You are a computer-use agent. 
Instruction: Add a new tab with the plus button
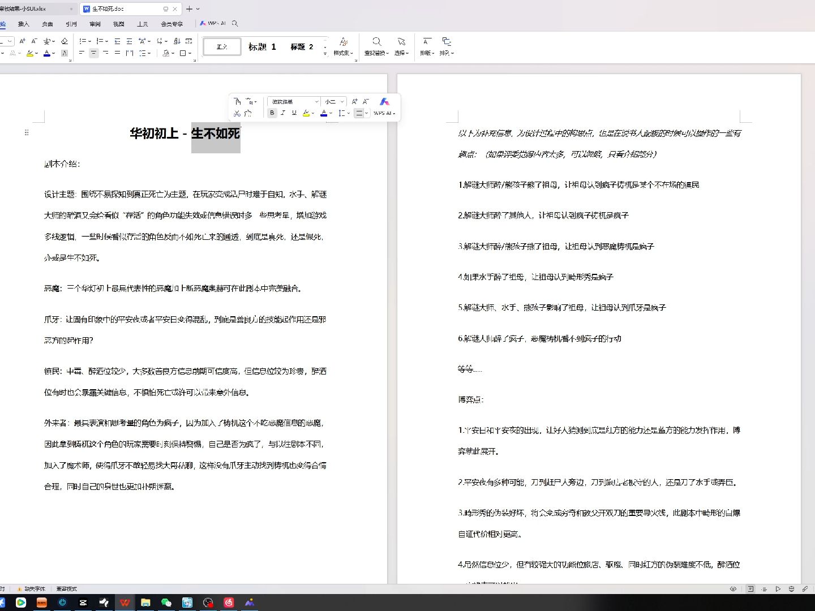point(190,9)
